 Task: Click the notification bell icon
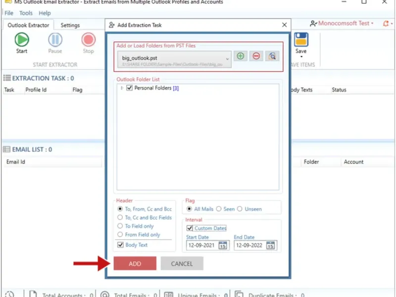click(x=386, y=23)
